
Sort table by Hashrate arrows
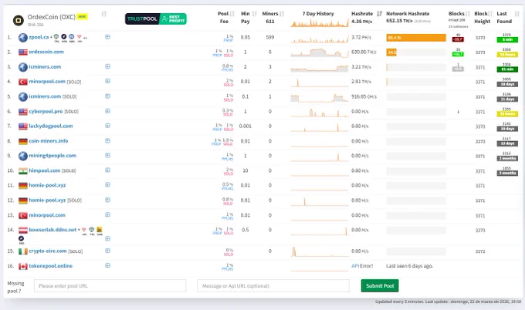(379, 14)
